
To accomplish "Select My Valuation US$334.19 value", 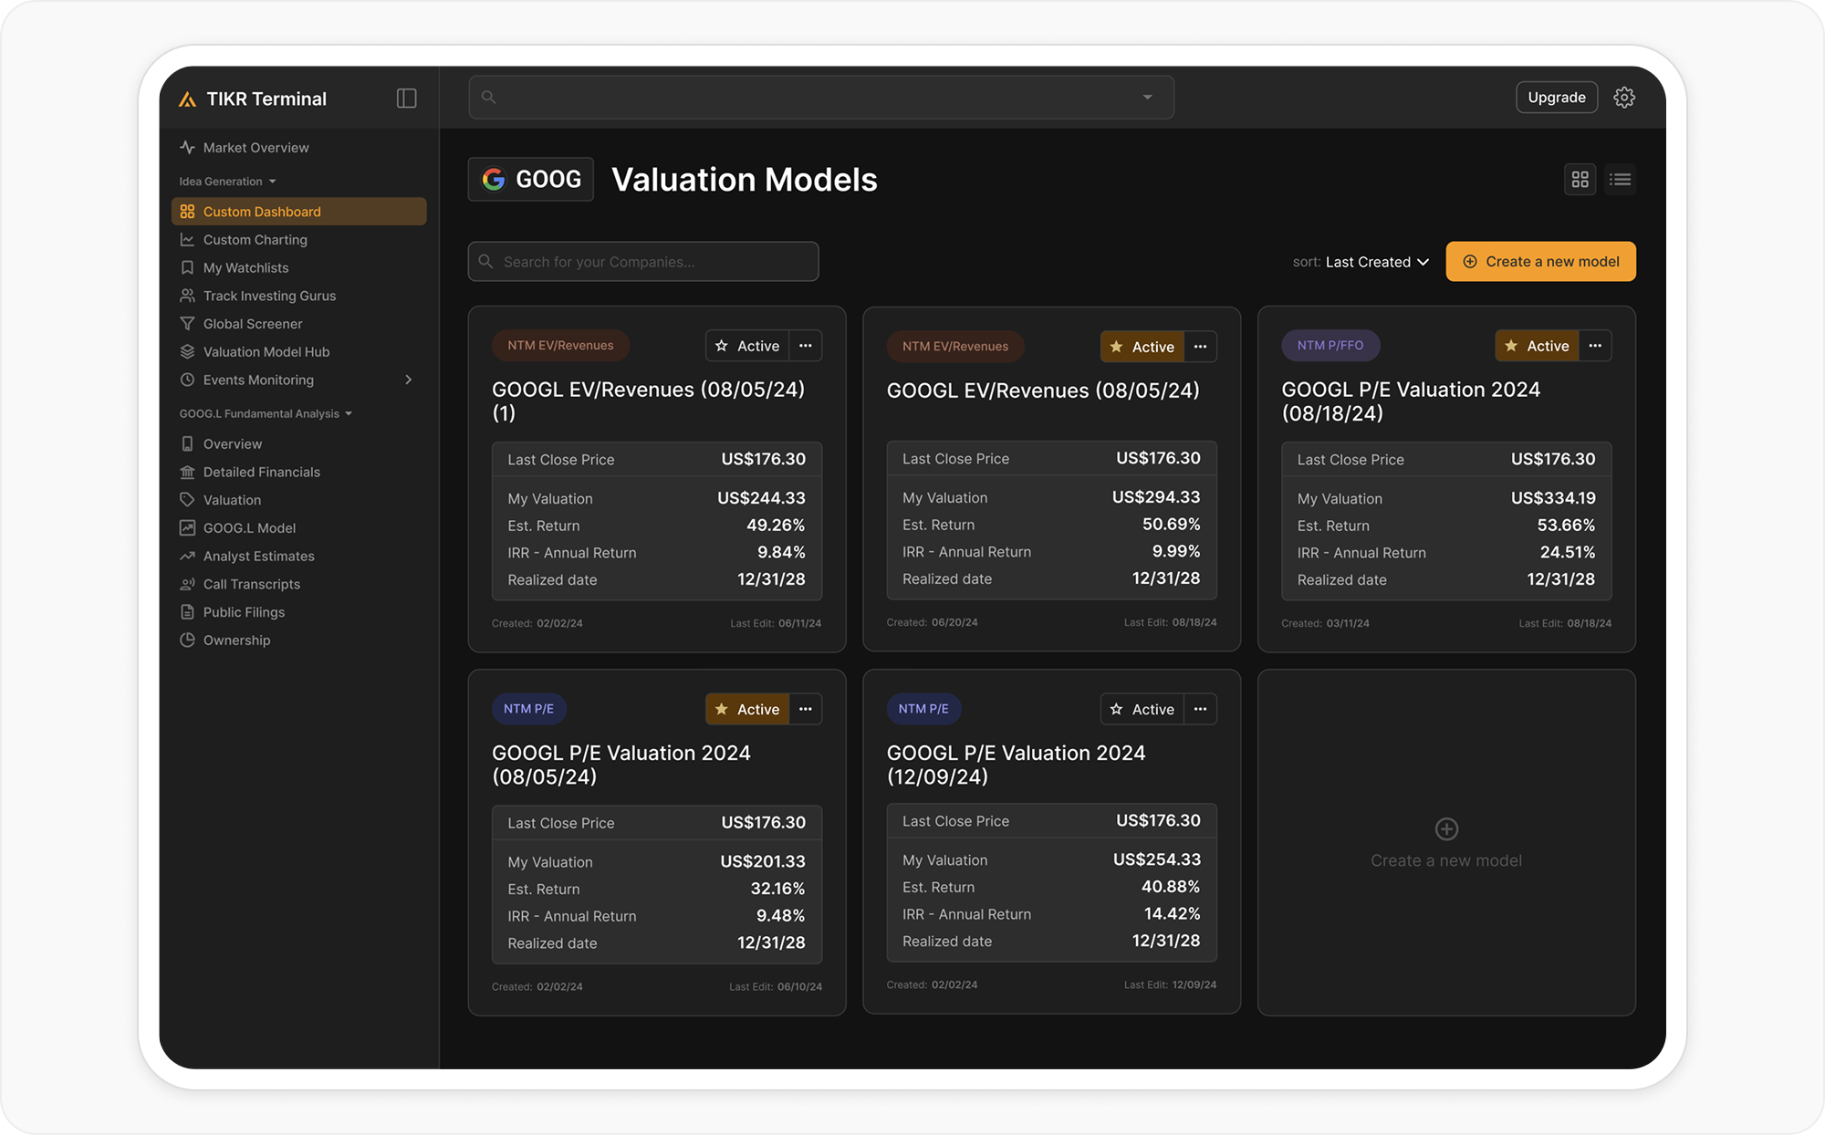I will [1553, 498].
